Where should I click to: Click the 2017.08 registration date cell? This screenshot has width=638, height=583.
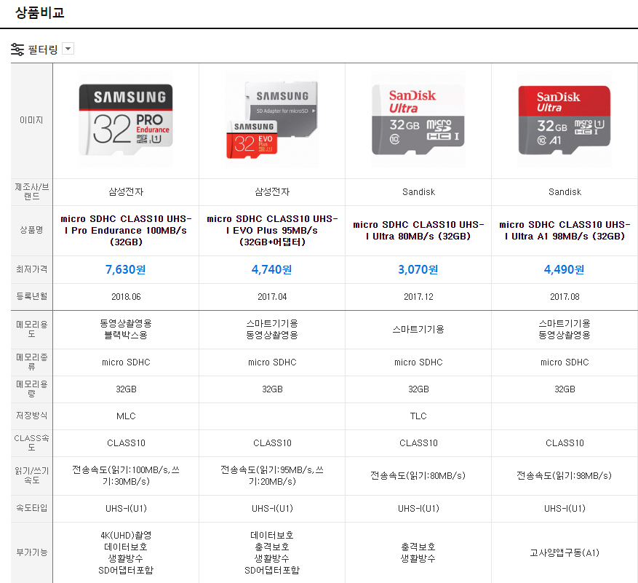pos(565,297)
